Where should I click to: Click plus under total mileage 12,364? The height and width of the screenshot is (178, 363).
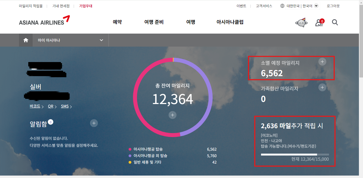click(172, 115)
